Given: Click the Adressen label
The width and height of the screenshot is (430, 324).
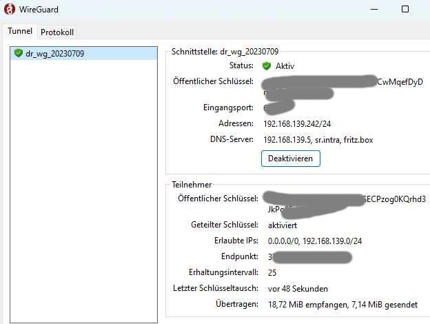Looking at the screenshot, I should (236, 123).
